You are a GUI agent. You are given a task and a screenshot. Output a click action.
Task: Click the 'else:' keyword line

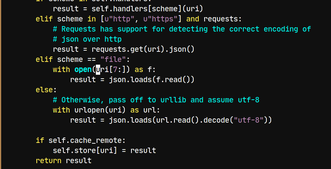pyautogui.click(x=46, y=90)
